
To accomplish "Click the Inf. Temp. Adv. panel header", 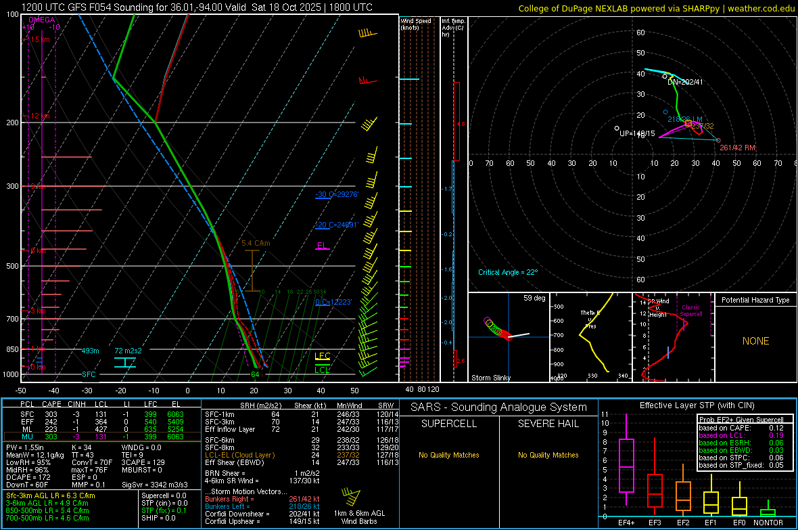I will 454,28.
